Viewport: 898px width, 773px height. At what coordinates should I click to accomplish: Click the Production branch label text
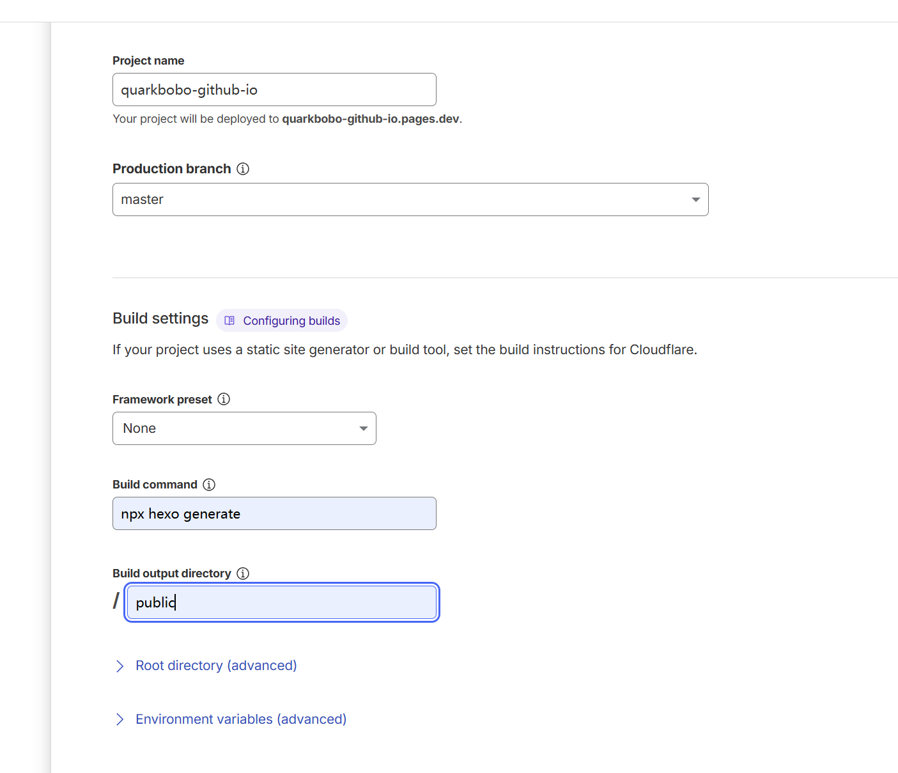[x=172, y=169]
